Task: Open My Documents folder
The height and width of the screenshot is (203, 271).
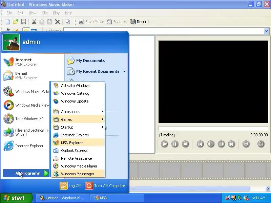Action: pyautogui.click(x=96, y=61)
